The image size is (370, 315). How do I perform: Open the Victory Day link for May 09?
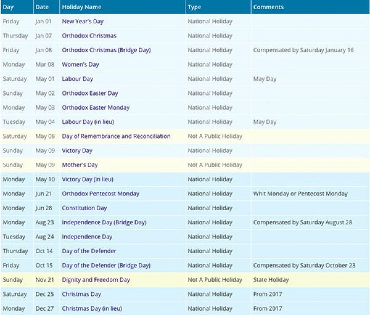(x=77, y=151)
